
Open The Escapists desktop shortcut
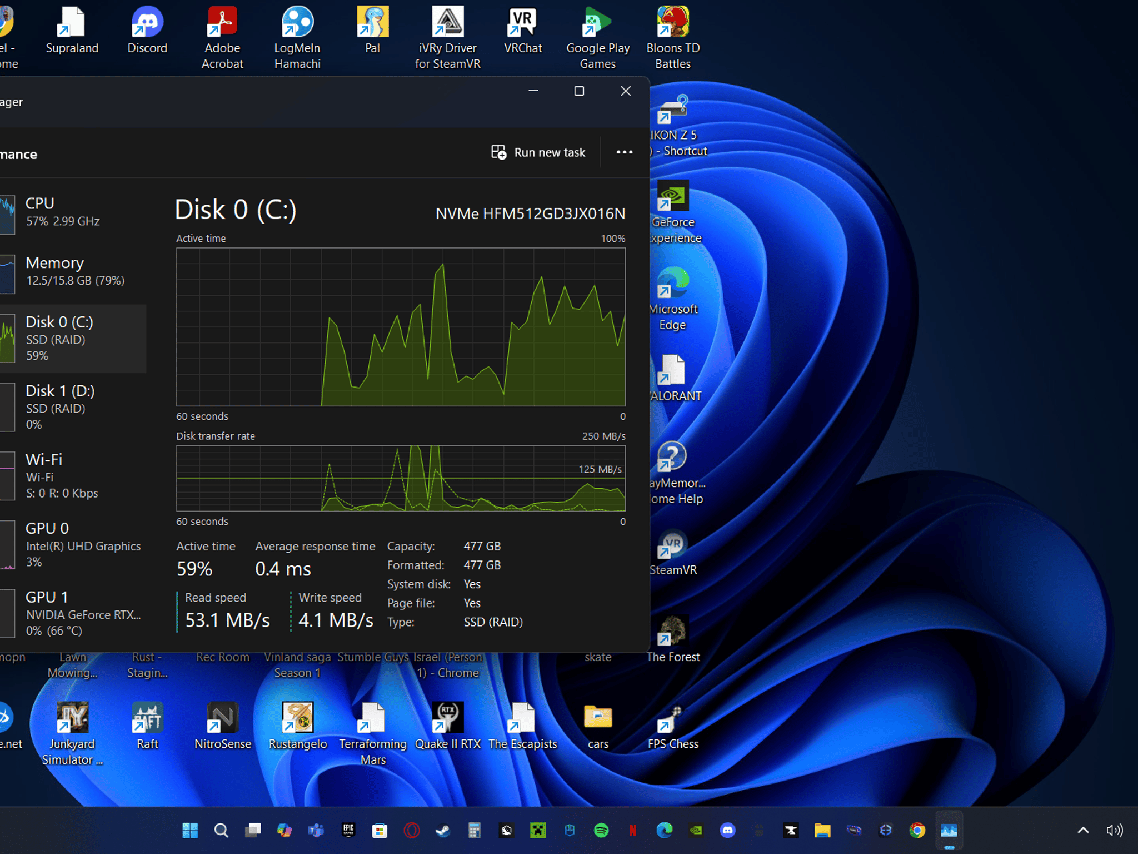pyautogui.click(x=523, y=726)
